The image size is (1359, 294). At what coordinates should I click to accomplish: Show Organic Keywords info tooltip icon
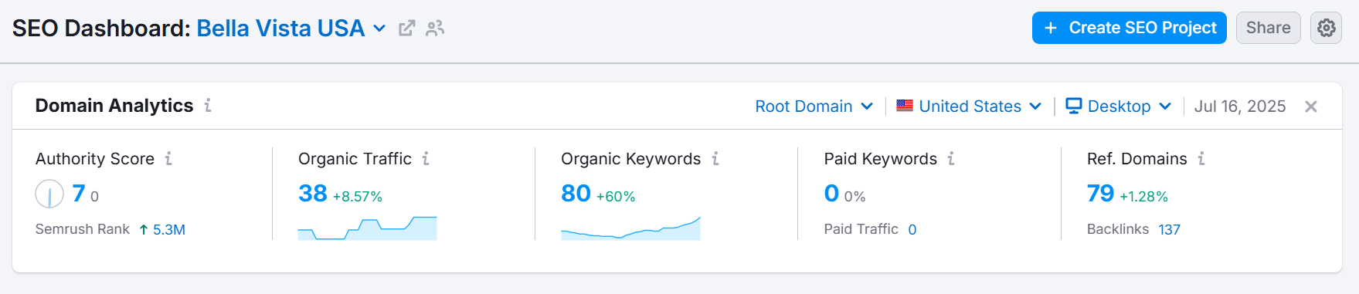tap(715, 158)
